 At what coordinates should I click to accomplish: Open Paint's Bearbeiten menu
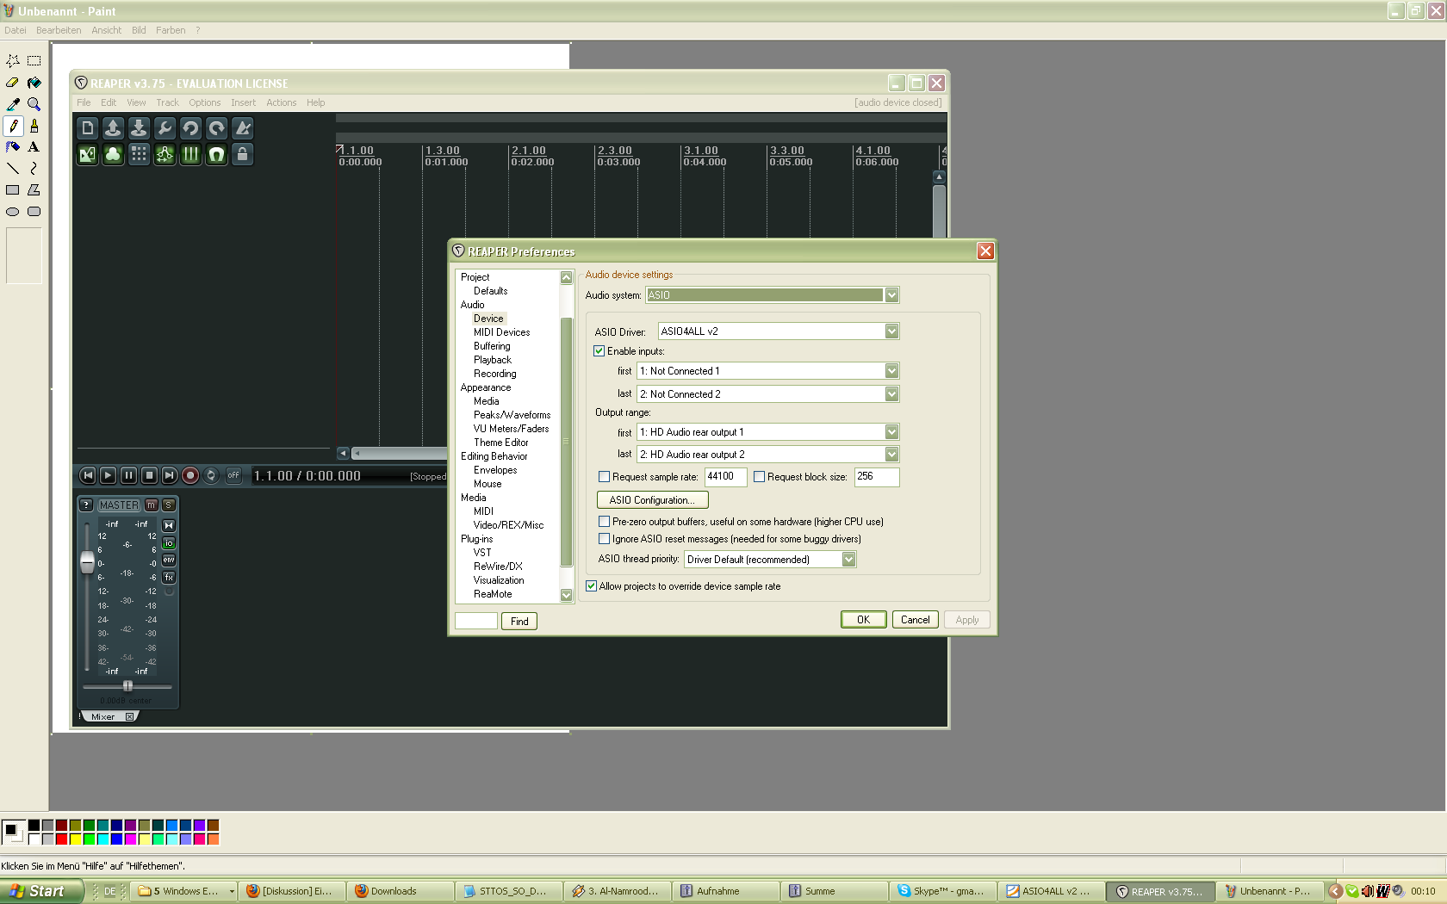59,30
